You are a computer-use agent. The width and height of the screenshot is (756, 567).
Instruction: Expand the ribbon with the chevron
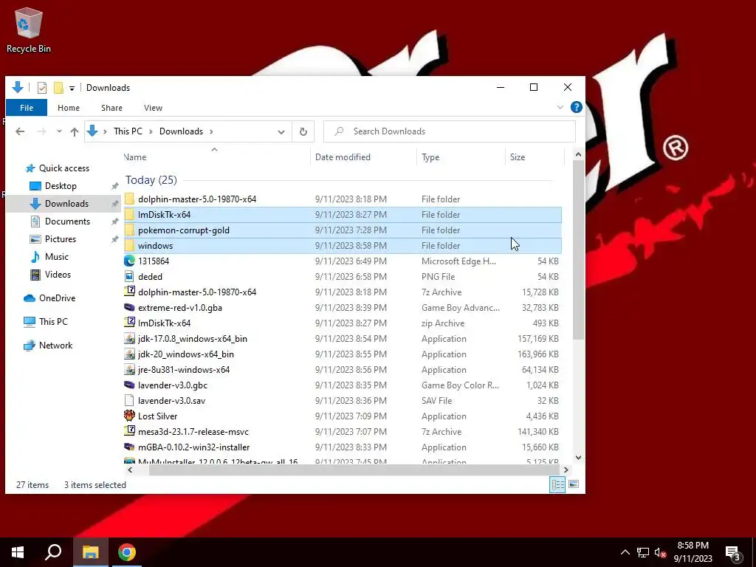tap(560, 107)
